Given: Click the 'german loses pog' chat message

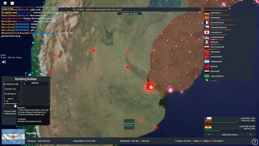Looking at the screenshot, I should coord(11,36).
